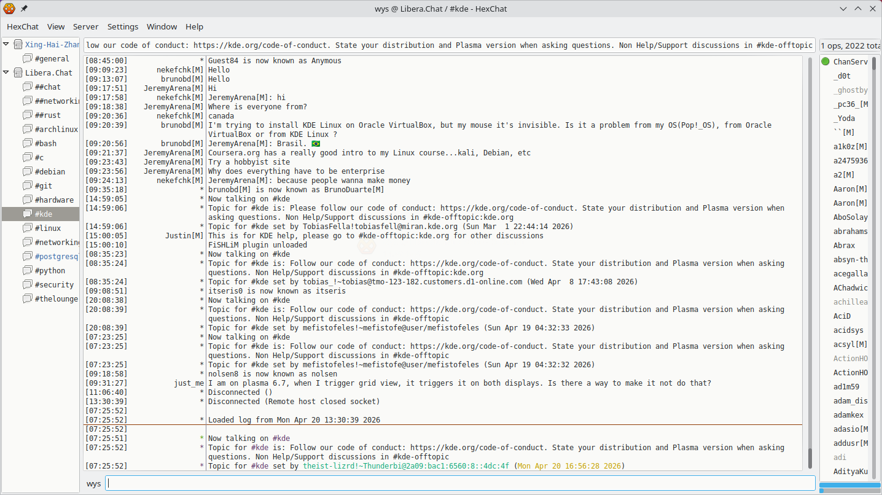This screenshot has width=882, height=495.
Task: Open the Settings menu
Action: point(123,26)
